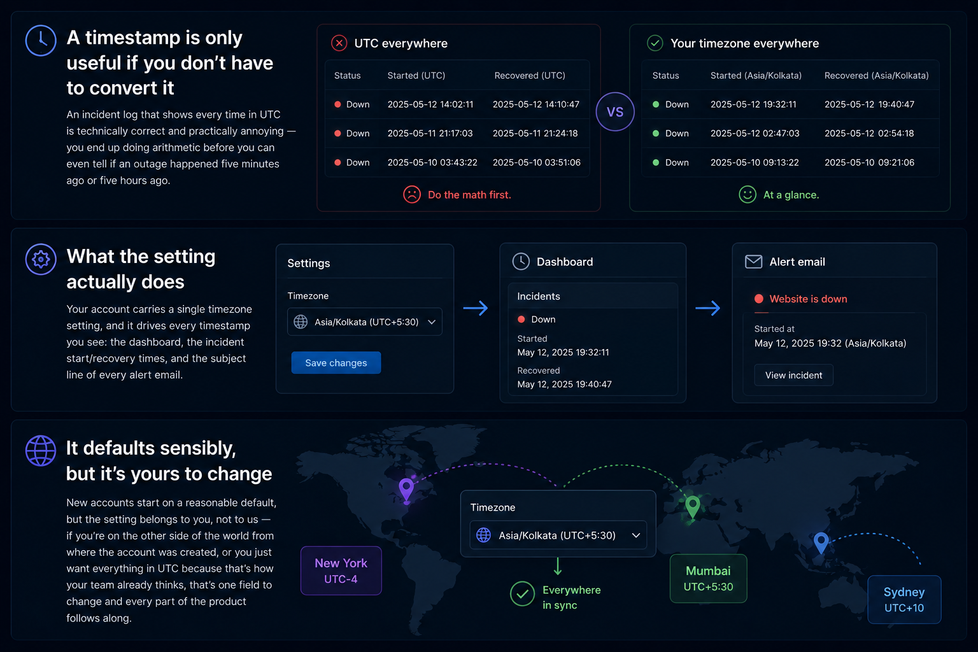Screen dimensions: 978x652
Task: Open the Settings timezone dropdown
Action: tap(365, 322)
